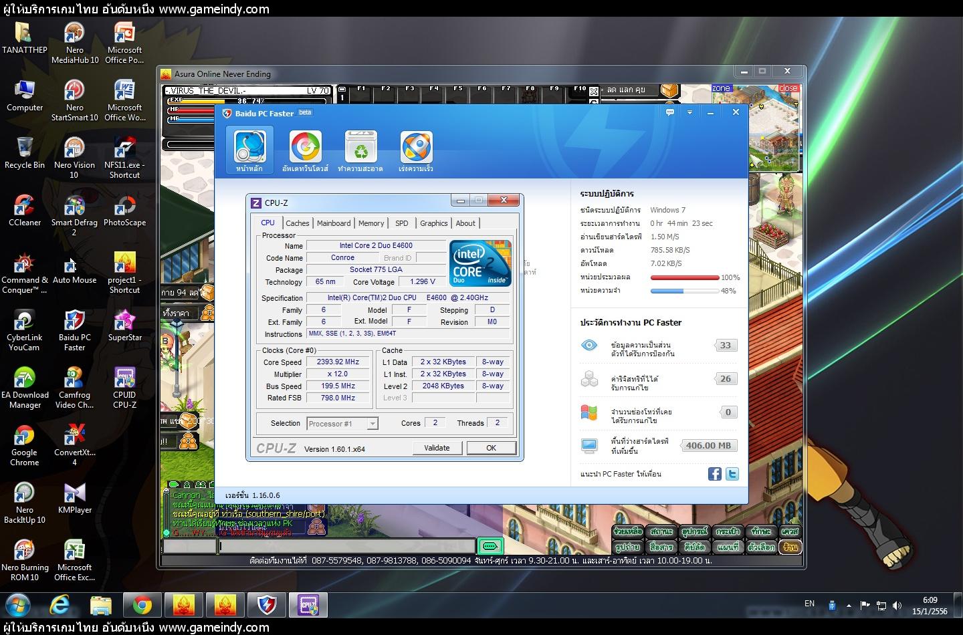Click the feedback speech-bubble icon in Baidu PC Faster
Viewport: 963px width, 635px height.
click(x=670, y=112)
